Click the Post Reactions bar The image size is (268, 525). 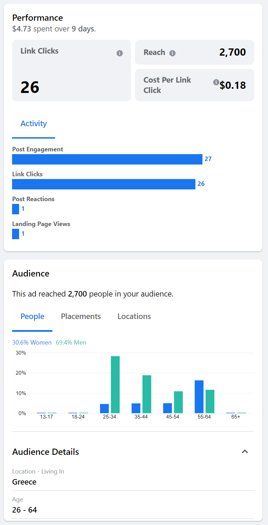(15, 209)
